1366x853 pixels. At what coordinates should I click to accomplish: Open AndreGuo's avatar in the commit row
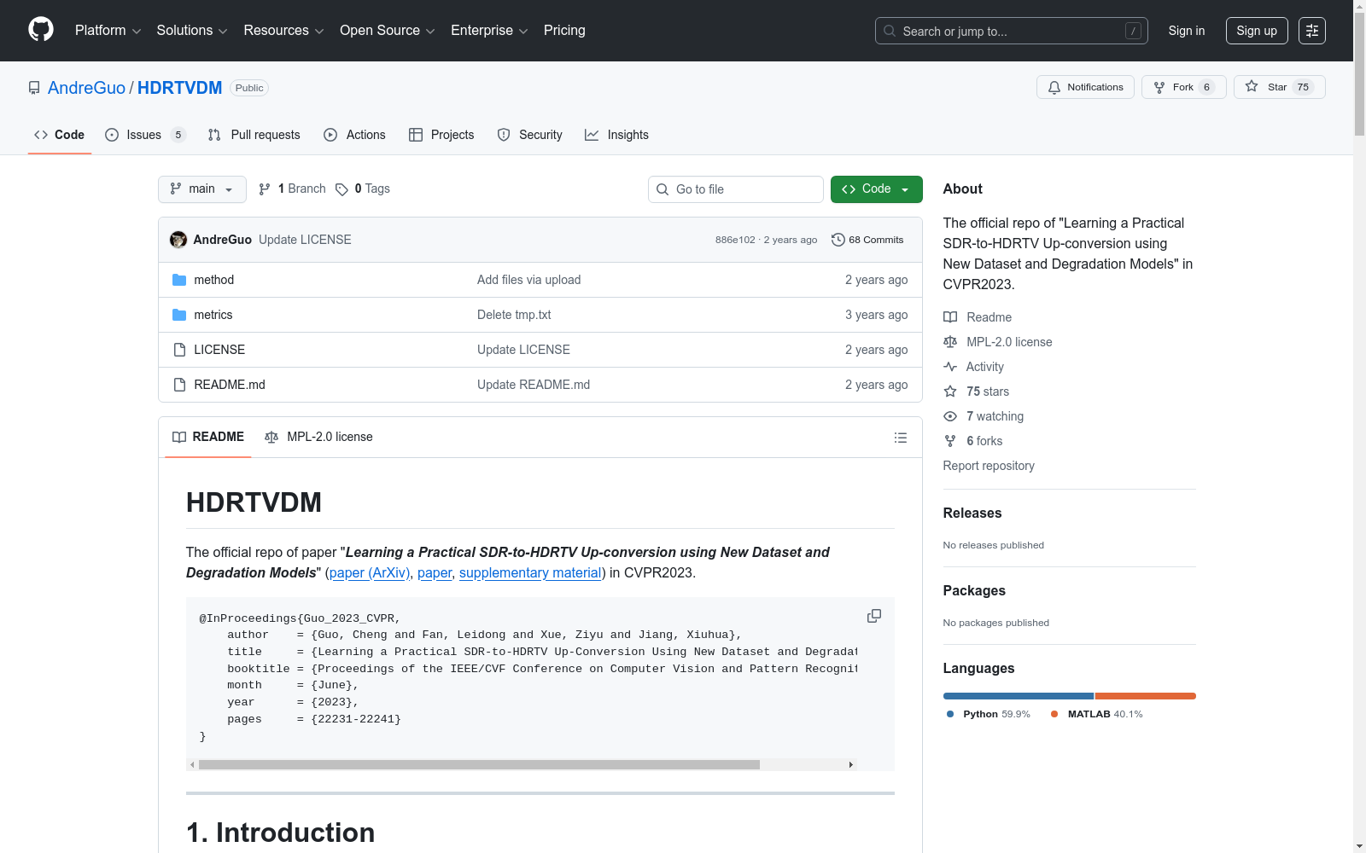point(178,240)
